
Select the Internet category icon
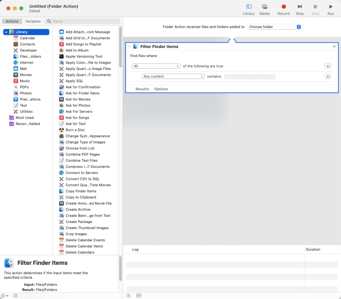tap(16, 62)
